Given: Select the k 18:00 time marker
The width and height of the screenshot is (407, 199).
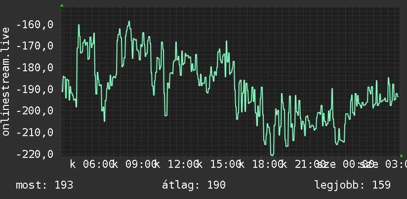Looking at the screenshot, I should click(261, 164).
